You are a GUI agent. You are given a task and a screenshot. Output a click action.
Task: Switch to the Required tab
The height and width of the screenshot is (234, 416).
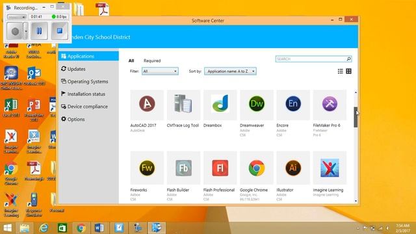(152, 60)
